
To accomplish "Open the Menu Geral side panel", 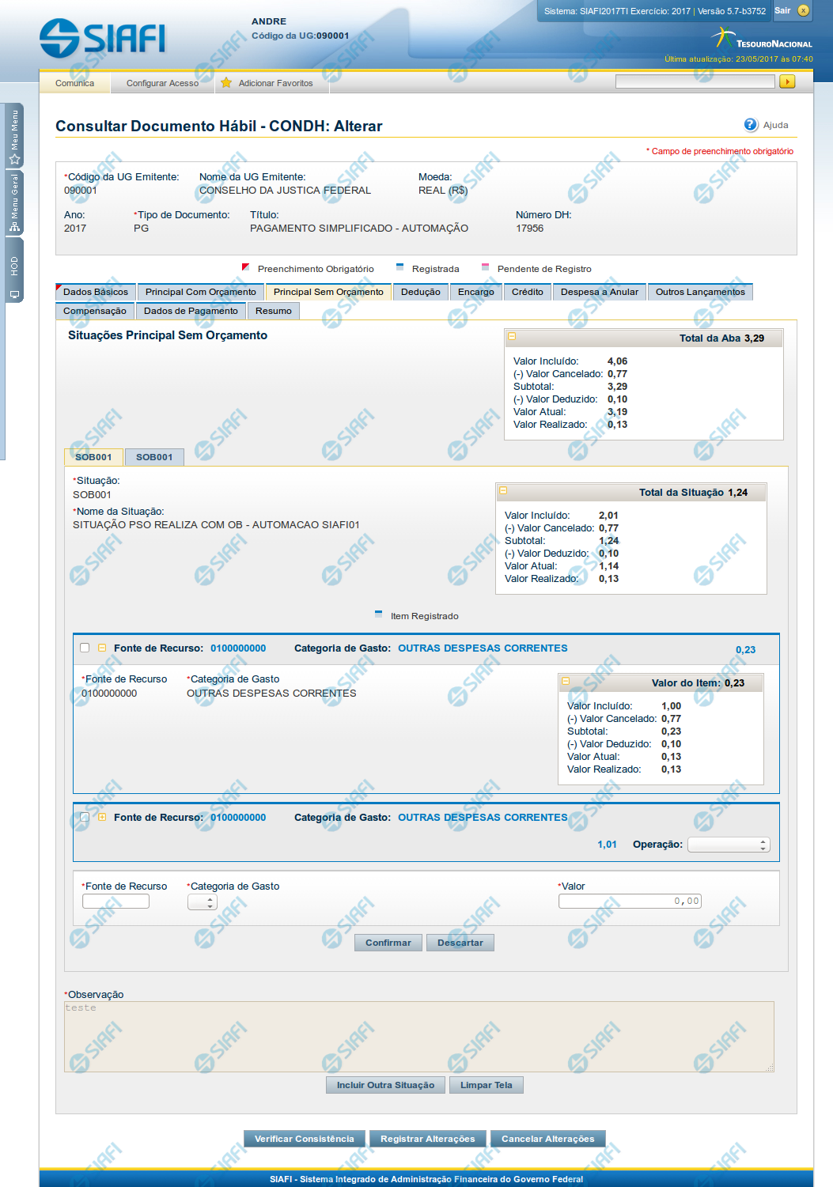I will click(x=14, y=203).
